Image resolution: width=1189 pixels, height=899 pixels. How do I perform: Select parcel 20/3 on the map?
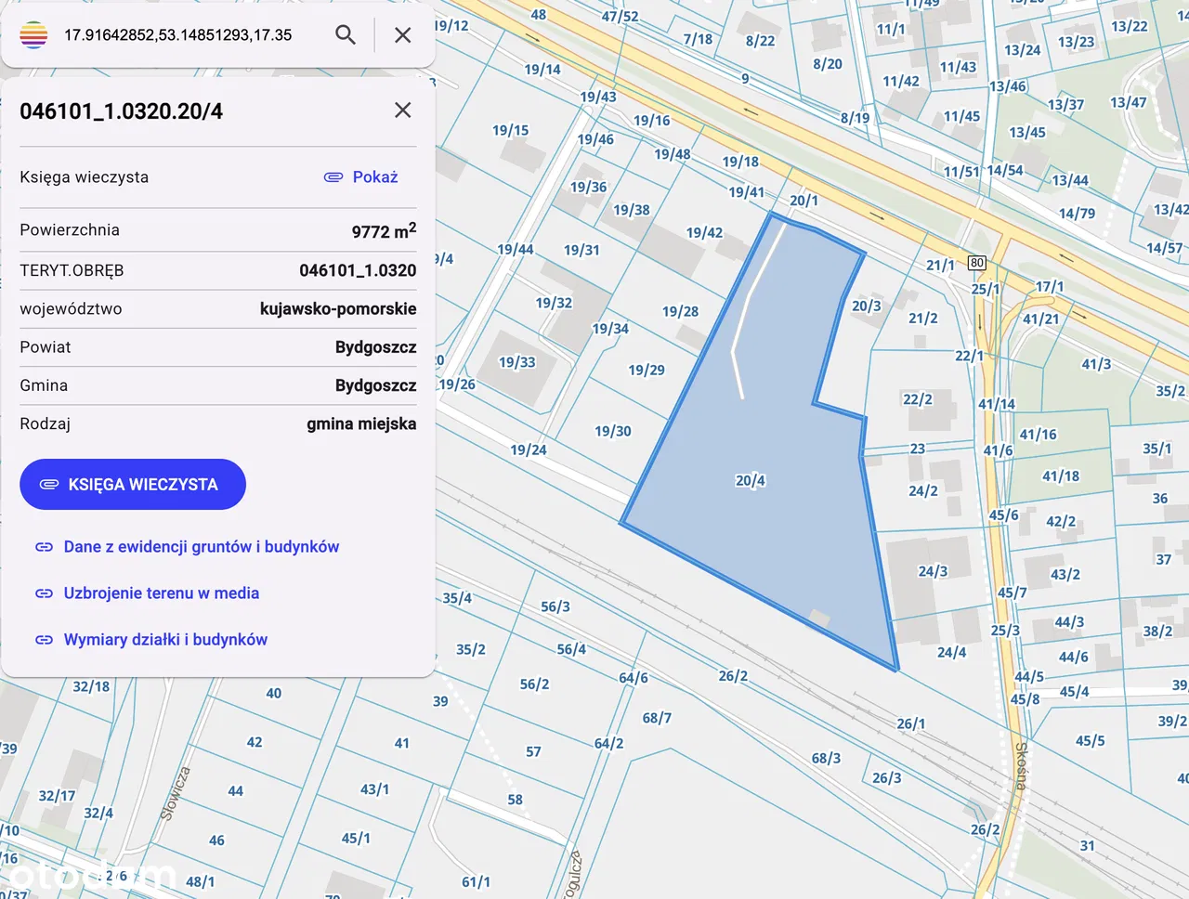tap(866, 306)
